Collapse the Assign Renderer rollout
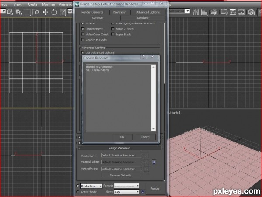This screenshot has height=197, width=262. click(x=119, y=148)
